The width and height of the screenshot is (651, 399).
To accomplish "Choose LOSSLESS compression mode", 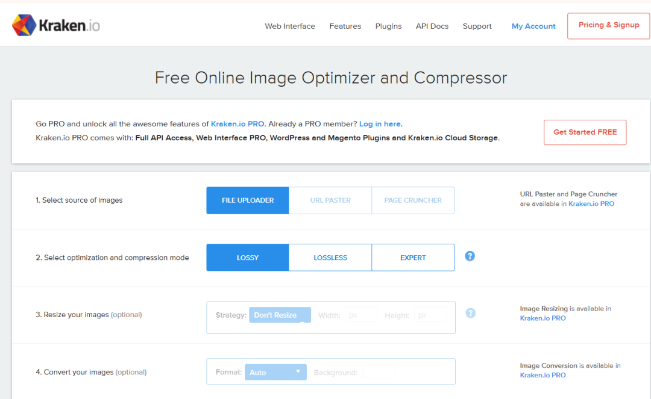I will coord(330,258).
